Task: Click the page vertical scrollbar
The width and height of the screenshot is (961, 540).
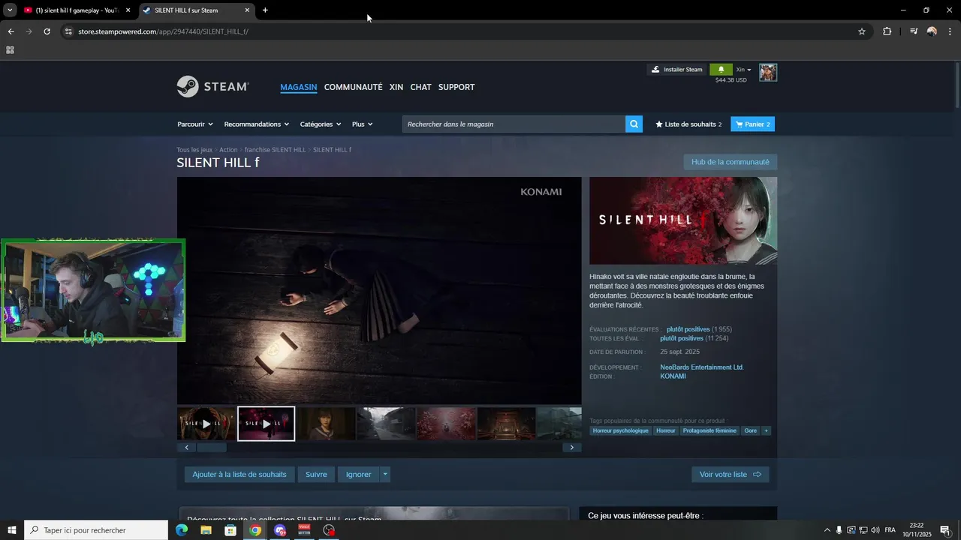Action: pos(956,86)
